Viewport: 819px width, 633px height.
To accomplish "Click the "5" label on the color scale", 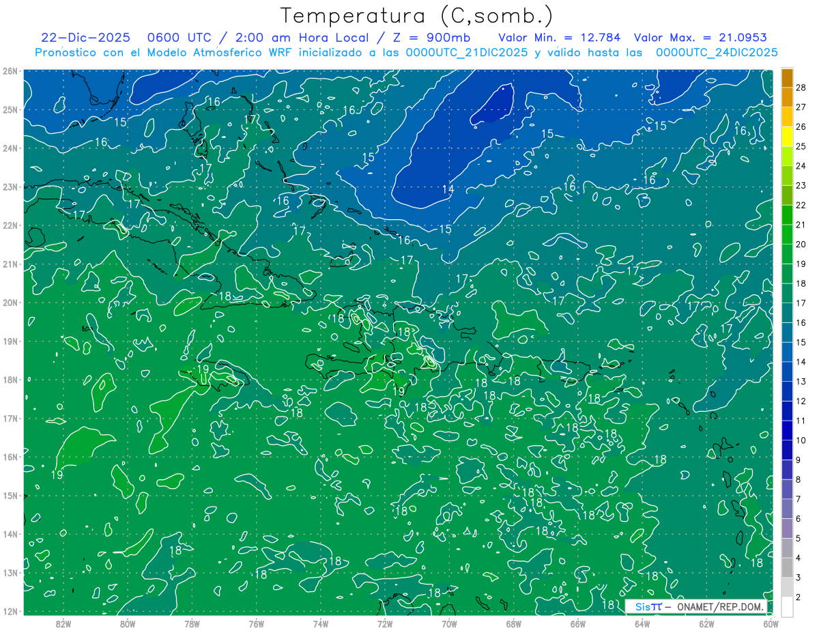I will click(799, 538).
